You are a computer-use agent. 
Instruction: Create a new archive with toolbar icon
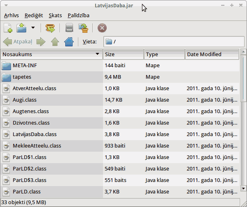pos(8,28)
